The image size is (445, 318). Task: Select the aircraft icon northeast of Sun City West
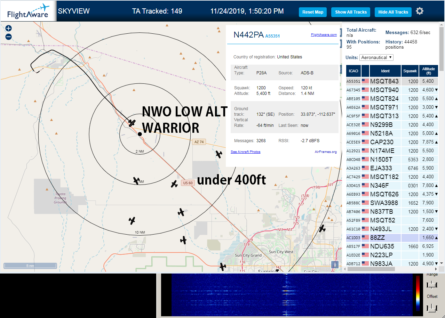pyautogui.click(x=323, y=228)
